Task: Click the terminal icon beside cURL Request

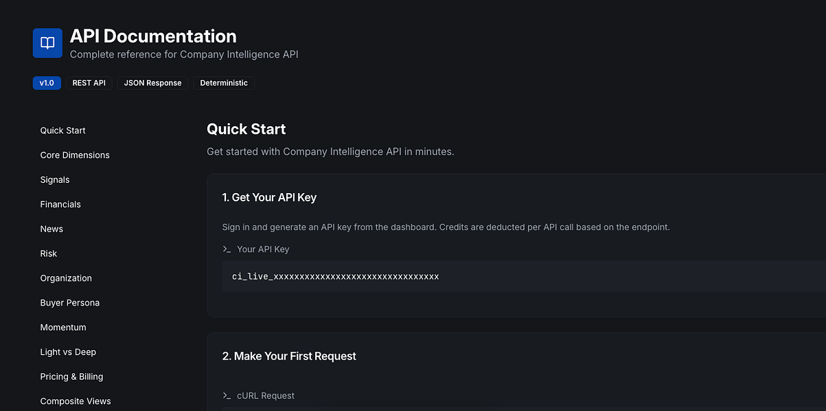Action: (x=227, y=396)
